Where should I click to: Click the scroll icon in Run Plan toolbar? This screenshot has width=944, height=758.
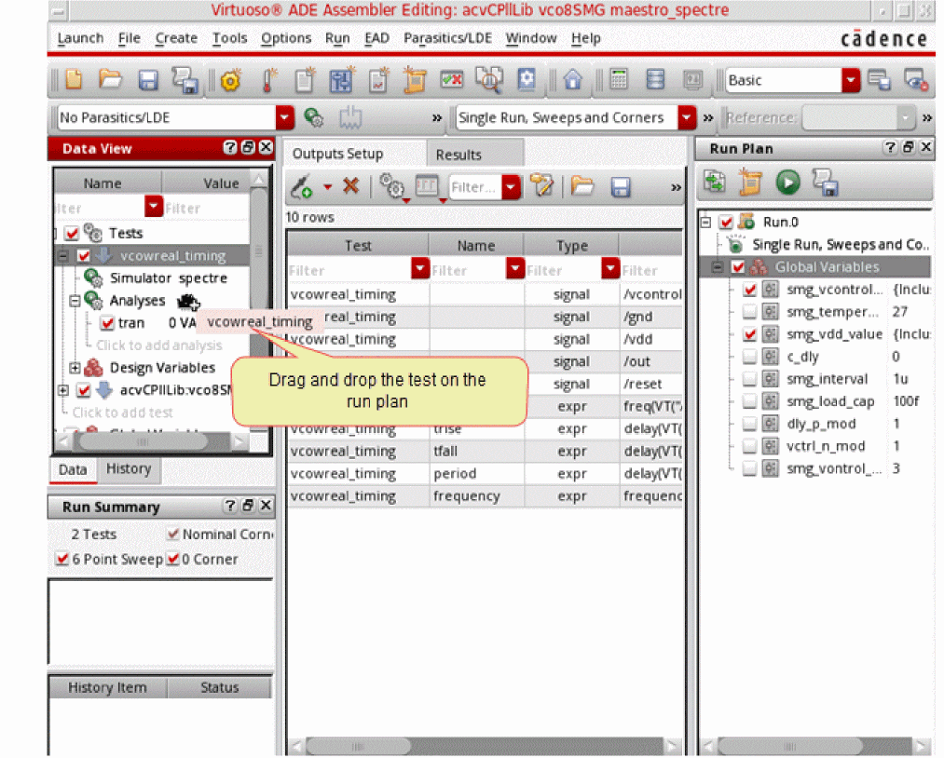pyautogui.click(x=750, y=183)
